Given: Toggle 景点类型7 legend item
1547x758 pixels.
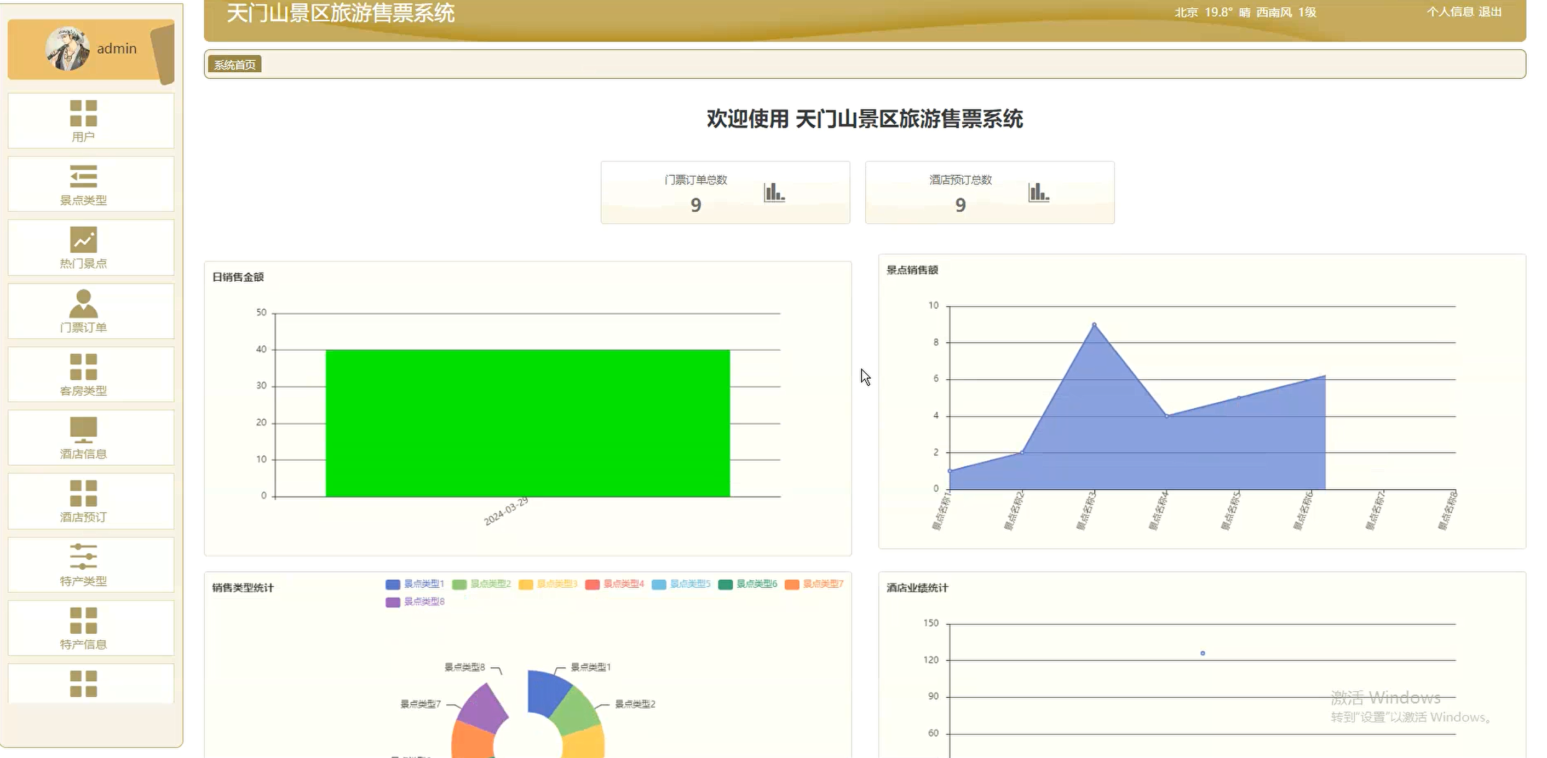Looking at the screenshot, I should [x=814, y=585].
